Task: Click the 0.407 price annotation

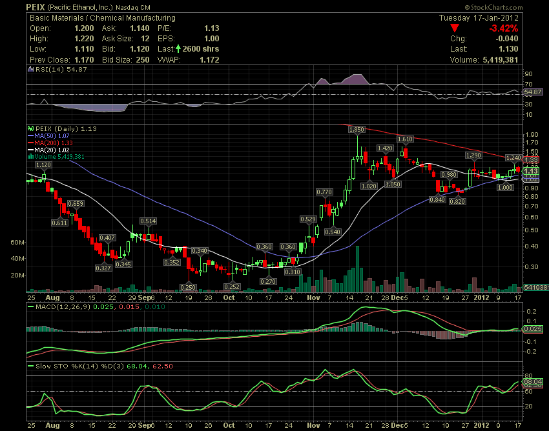Action: pos(107,238)
